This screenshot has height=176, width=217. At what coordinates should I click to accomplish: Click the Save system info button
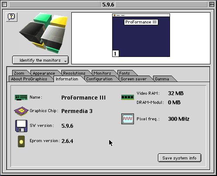[180, 158]
